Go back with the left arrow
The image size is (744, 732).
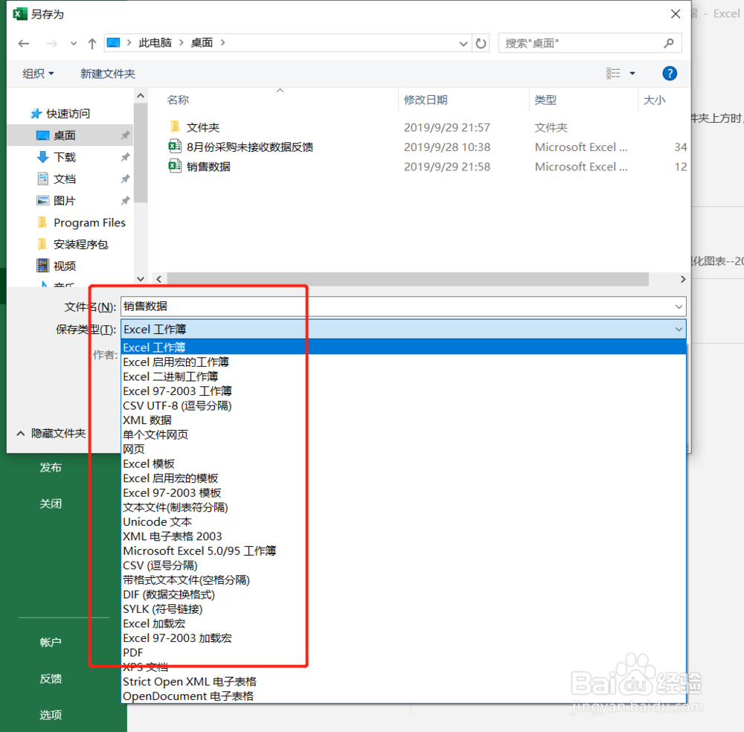click(x=24, y=44)
